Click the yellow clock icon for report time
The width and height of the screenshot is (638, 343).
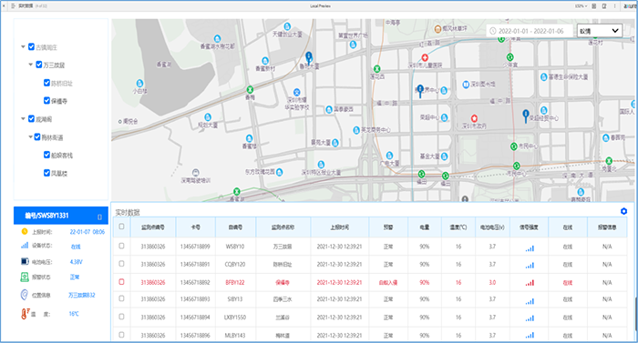point(25,231)
